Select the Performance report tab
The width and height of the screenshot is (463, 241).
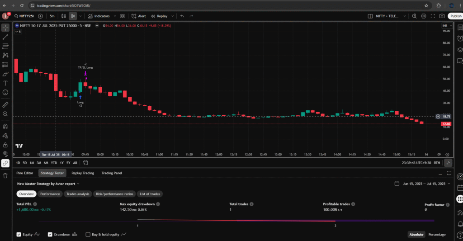tap(50, 194)
